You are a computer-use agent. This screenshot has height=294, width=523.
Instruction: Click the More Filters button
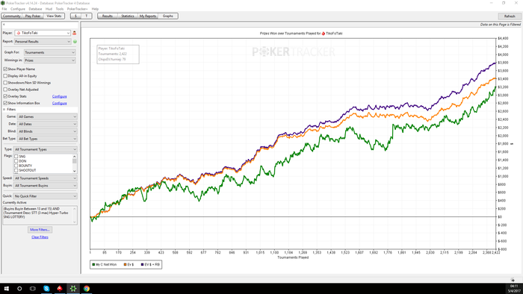tap(40, 230)
